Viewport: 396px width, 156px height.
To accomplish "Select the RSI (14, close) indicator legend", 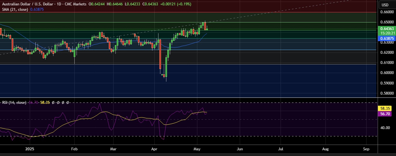I will point(14,103).
